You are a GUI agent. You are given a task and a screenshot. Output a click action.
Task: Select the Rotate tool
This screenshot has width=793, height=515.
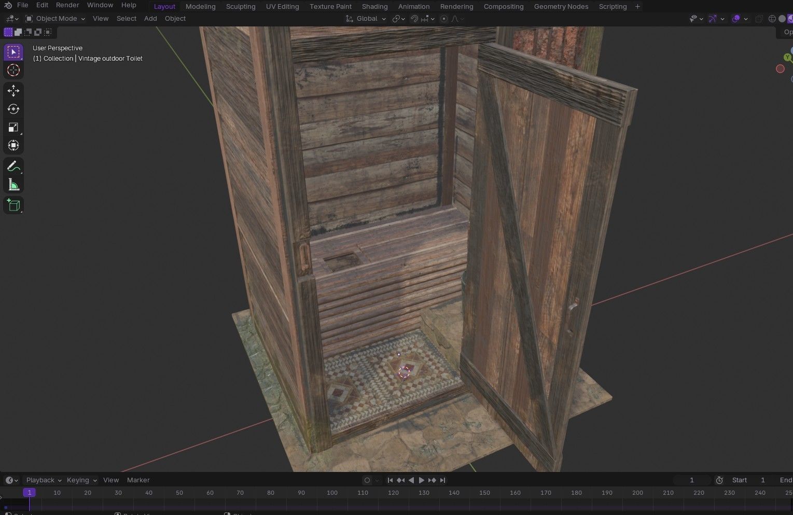13,109
